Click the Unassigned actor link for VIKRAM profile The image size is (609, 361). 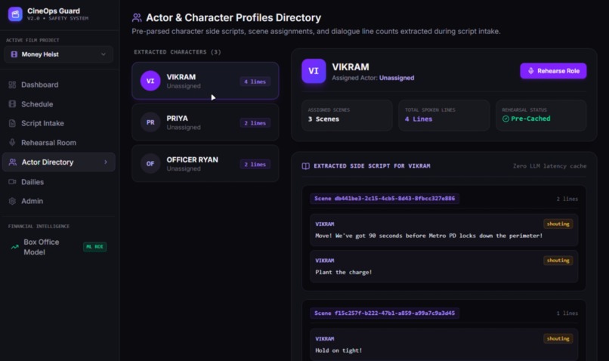pyautogui.click(x=397, y=78)
